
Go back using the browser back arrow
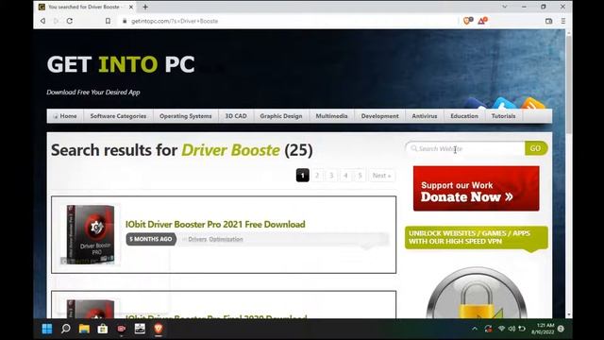point(42,21)
